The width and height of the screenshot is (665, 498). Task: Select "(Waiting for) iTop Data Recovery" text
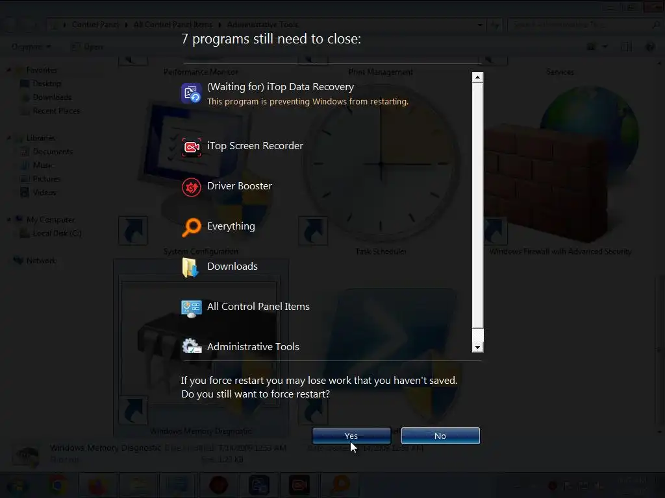coord(281,87)
